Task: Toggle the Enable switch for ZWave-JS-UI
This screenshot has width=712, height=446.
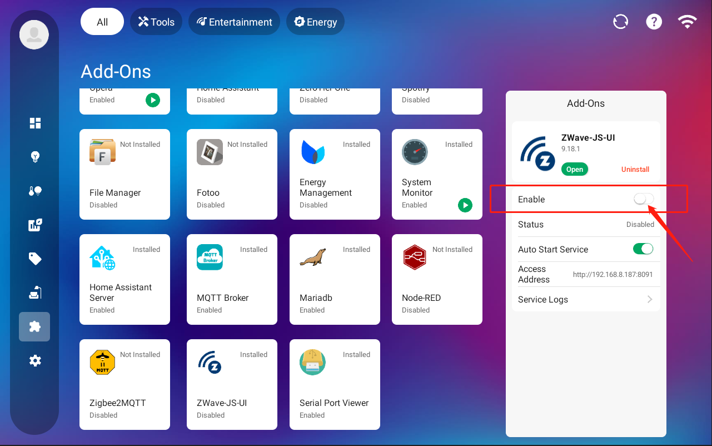Action: pos(643,199)
